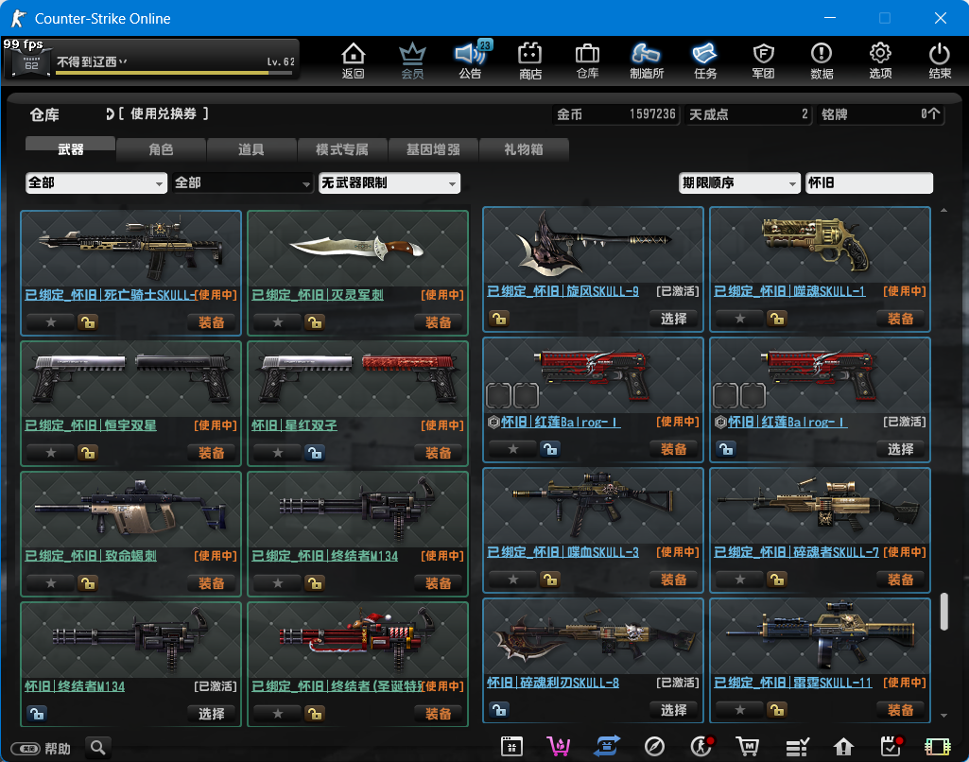Open the 商店 shop icon
The height and width of the screenshot is (762, 969).
529,61
